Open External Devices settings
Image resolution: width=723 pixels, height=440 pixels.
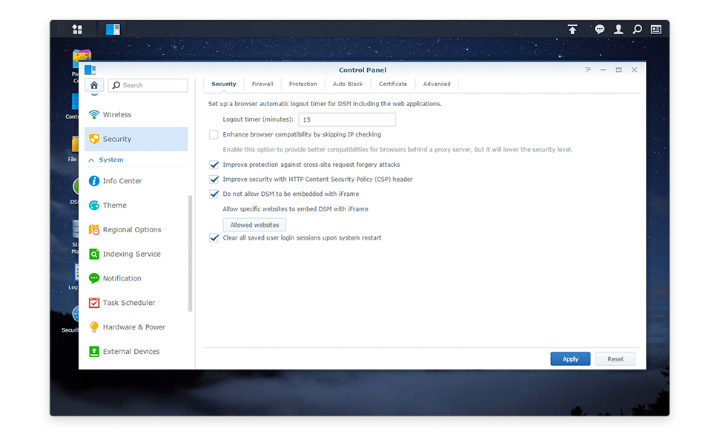[x=136, y=352]
